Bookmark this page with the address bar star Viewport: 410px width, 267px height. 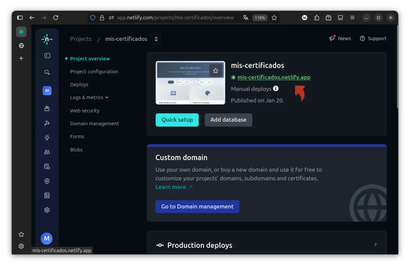(274, 18)
